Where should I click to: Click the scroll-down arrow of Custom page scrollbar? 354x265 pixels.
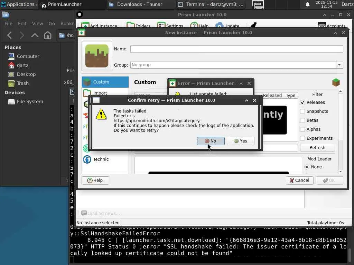coord(341,172)
